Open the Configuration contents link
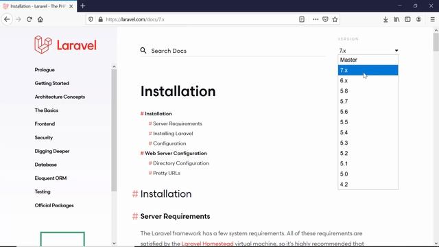 (169, 143)
